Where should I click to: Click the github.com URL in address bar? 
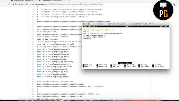(67, 4)
